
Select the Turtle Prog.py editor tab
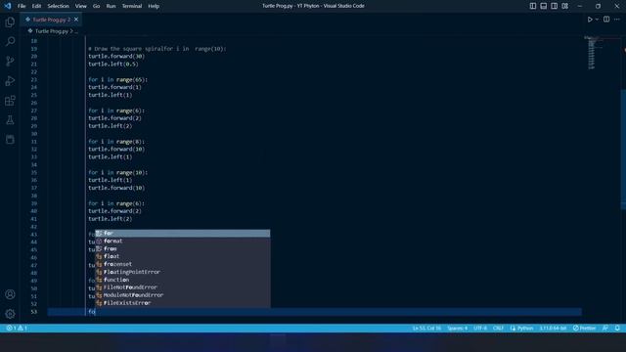coord(52,20)
